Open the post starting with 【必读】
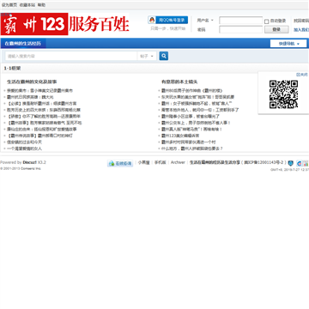This screenshot has width=309, height=309. point(42,103)
